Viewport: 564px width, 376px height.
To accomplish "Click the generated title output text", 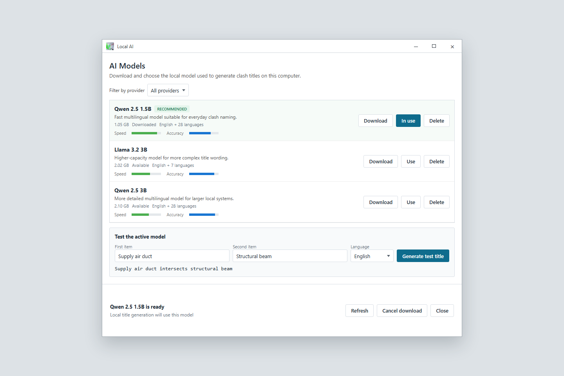I will (x=174, y=269).
